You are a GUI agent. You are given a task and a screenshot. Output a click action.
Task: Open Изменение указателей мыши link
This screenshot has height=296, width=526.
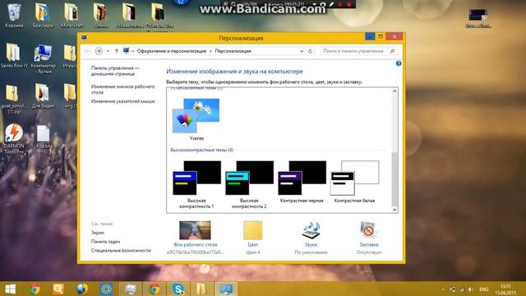click(x=122, y=101)
